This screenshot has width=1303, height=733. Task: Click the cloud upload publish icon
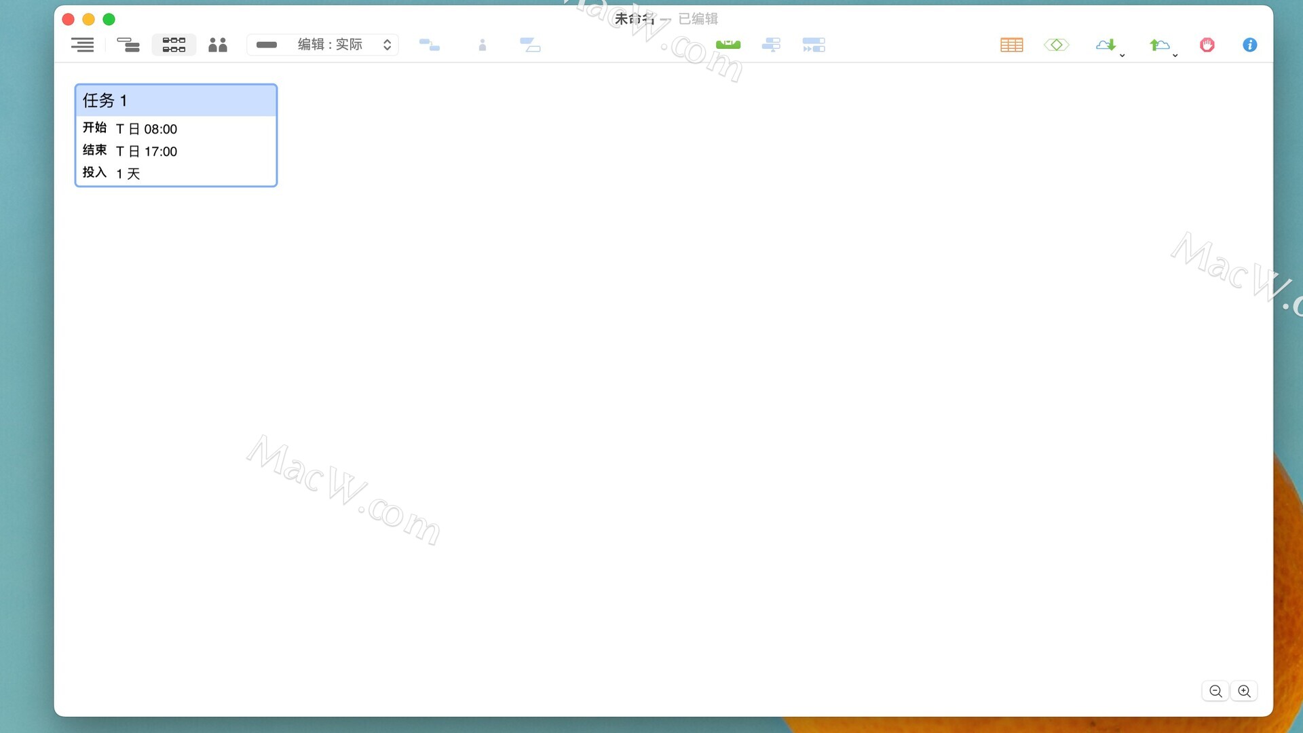(1159, 45)
